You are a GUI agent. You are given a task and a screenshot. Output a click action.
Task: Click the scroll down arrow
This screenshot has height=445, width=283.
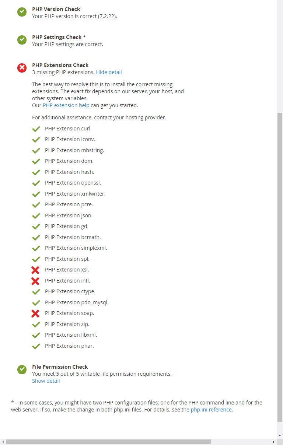click(280, 435)
